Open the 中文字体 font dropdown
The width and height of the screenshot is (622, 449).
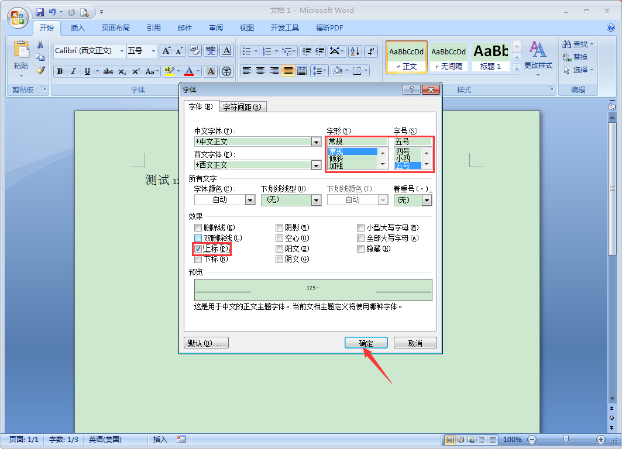click(x=315, y=141)
